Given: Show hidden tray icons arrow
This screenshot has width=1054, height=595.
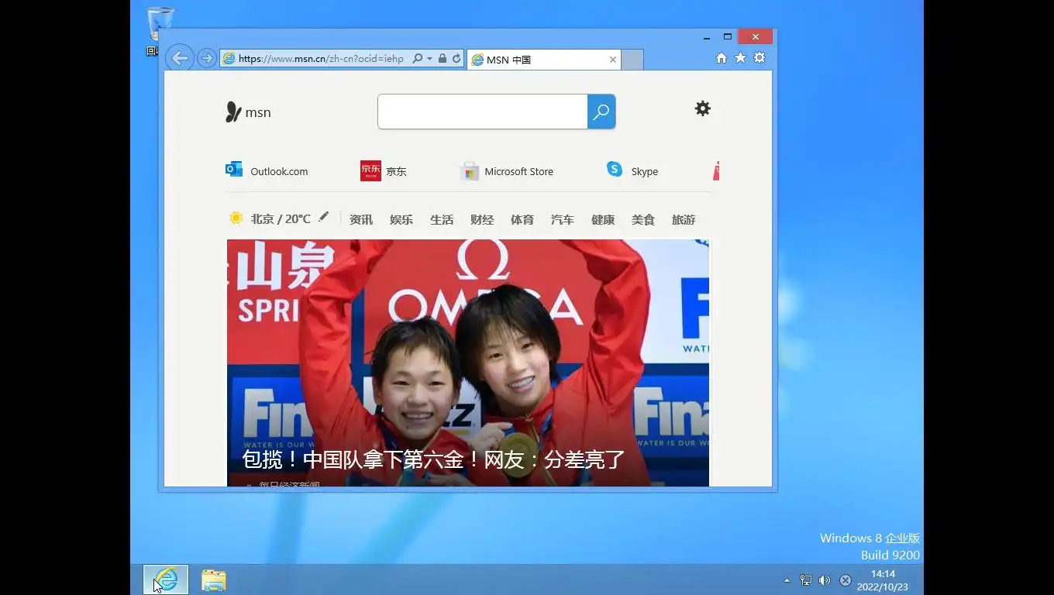Looking at the screenshot, I should tap(787, 580).
